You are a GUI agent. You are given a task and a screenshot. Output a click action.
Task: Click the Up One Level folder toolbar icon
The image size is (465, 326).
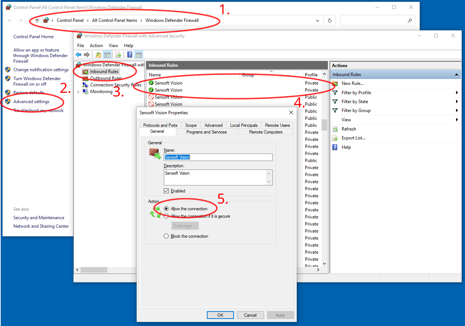[x=98, y=55]
